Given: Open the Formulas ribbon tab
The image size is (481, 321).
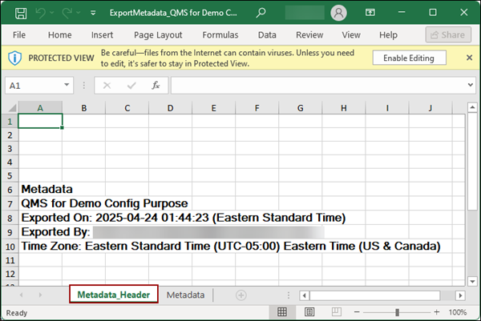Looking at the screenshot, I should [220, 35].
